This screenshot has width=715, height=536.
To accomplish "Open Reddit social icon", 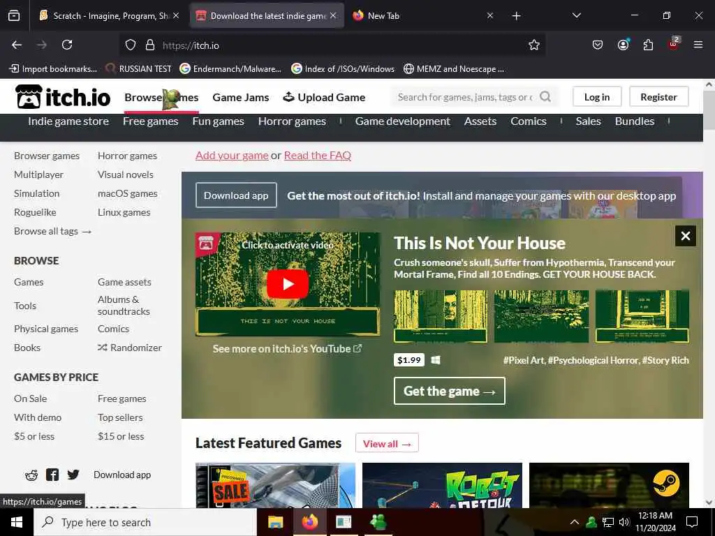I will click(x=31, y=475).
